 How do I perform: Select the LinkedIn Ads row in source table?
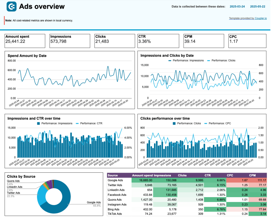[x=187, y=190]
